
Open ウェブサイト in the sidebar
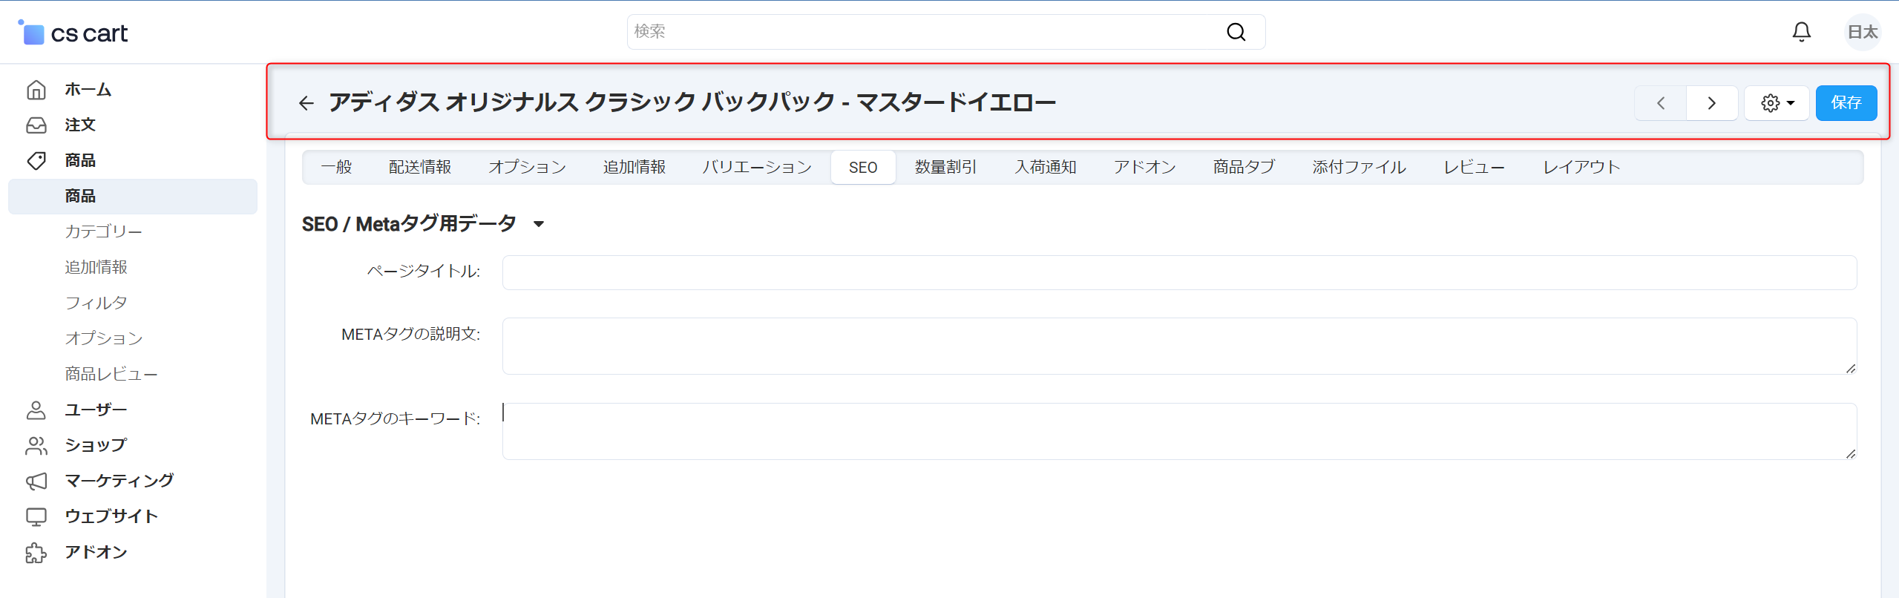tap(111, 516)
